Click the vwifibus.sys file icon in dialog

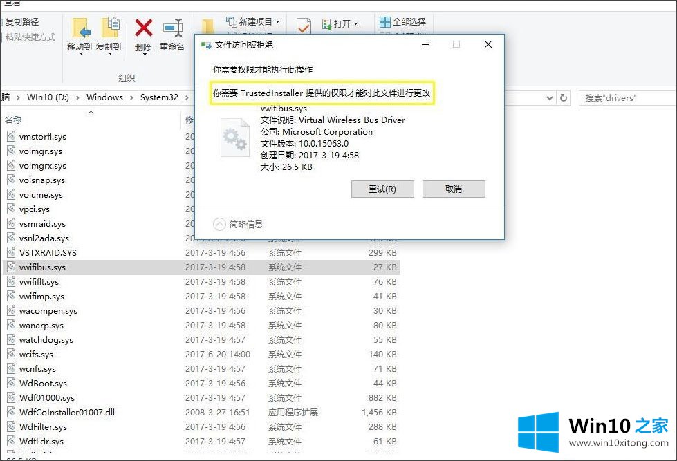235,138
